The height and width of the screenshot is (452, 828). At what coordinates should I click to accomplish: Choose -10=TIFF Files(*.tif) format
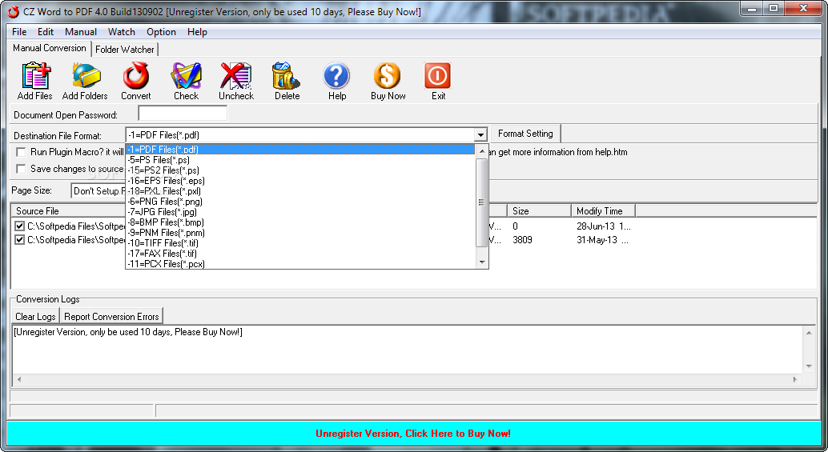(300, 243)
